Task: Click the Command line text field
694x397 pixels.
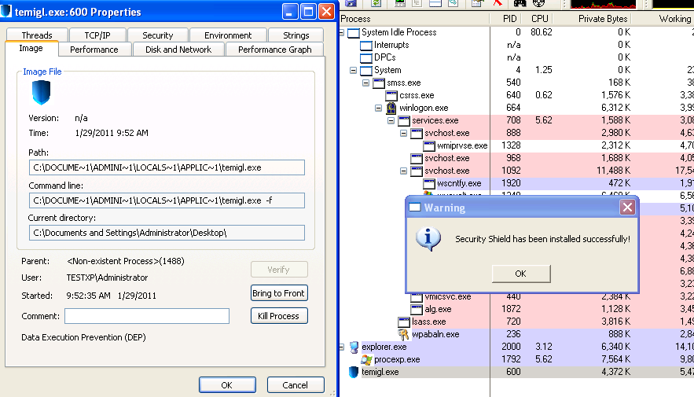Action: click(167, 200)
